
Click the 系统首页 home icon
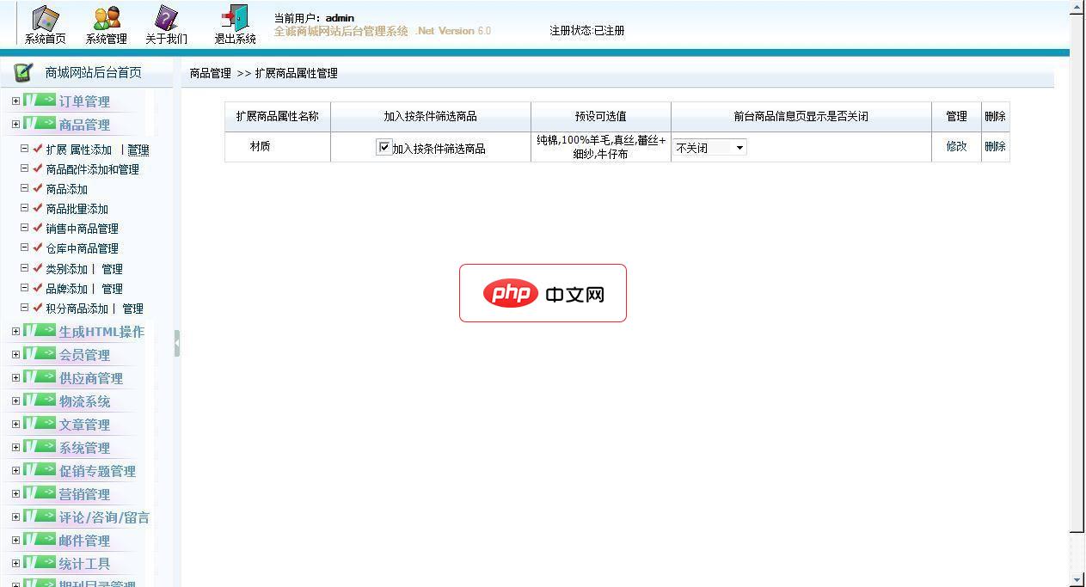[x=45, y=18]
